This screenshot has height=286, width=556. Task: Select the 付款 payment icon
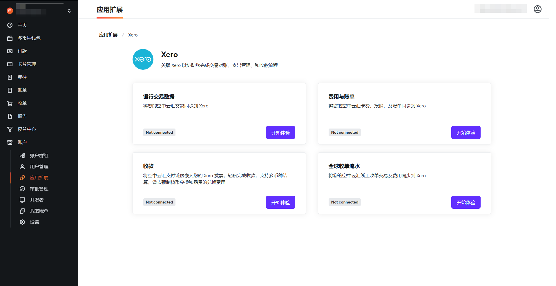pyautogui.click(x=10, y=51)
